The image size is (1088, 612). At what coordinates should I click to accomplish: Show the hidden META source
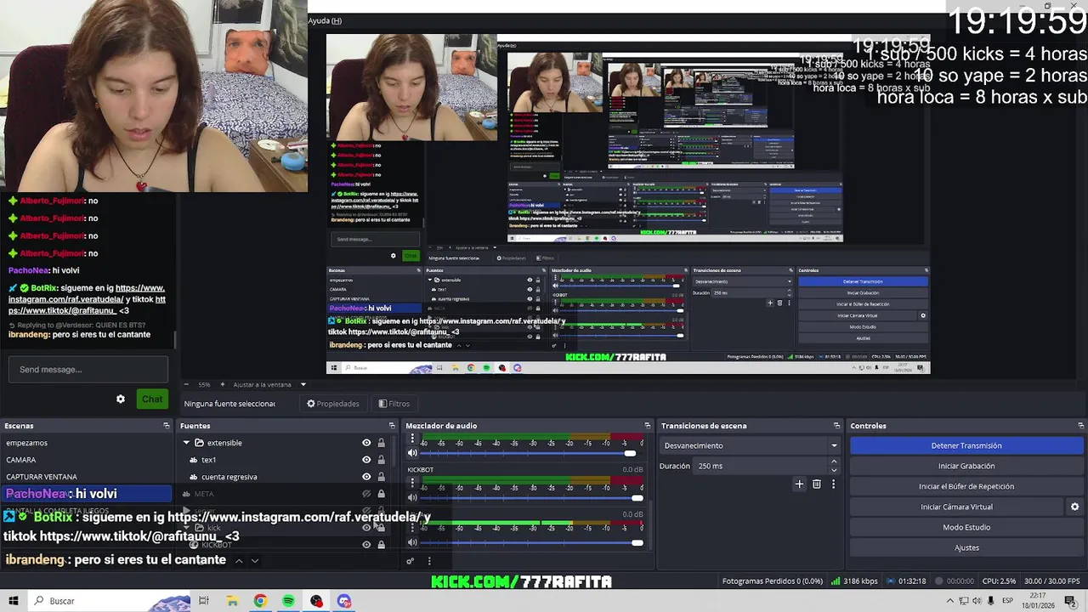[x=366, y=494]
